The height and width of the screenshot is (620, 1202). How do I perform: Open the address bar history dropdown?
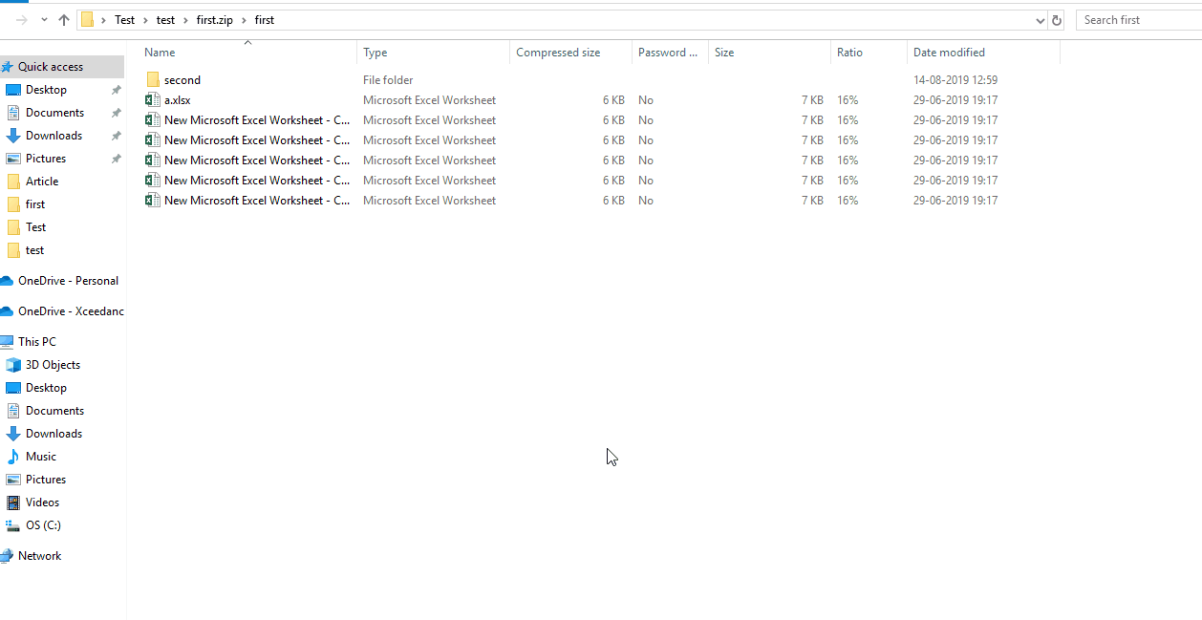[1041, 19]
